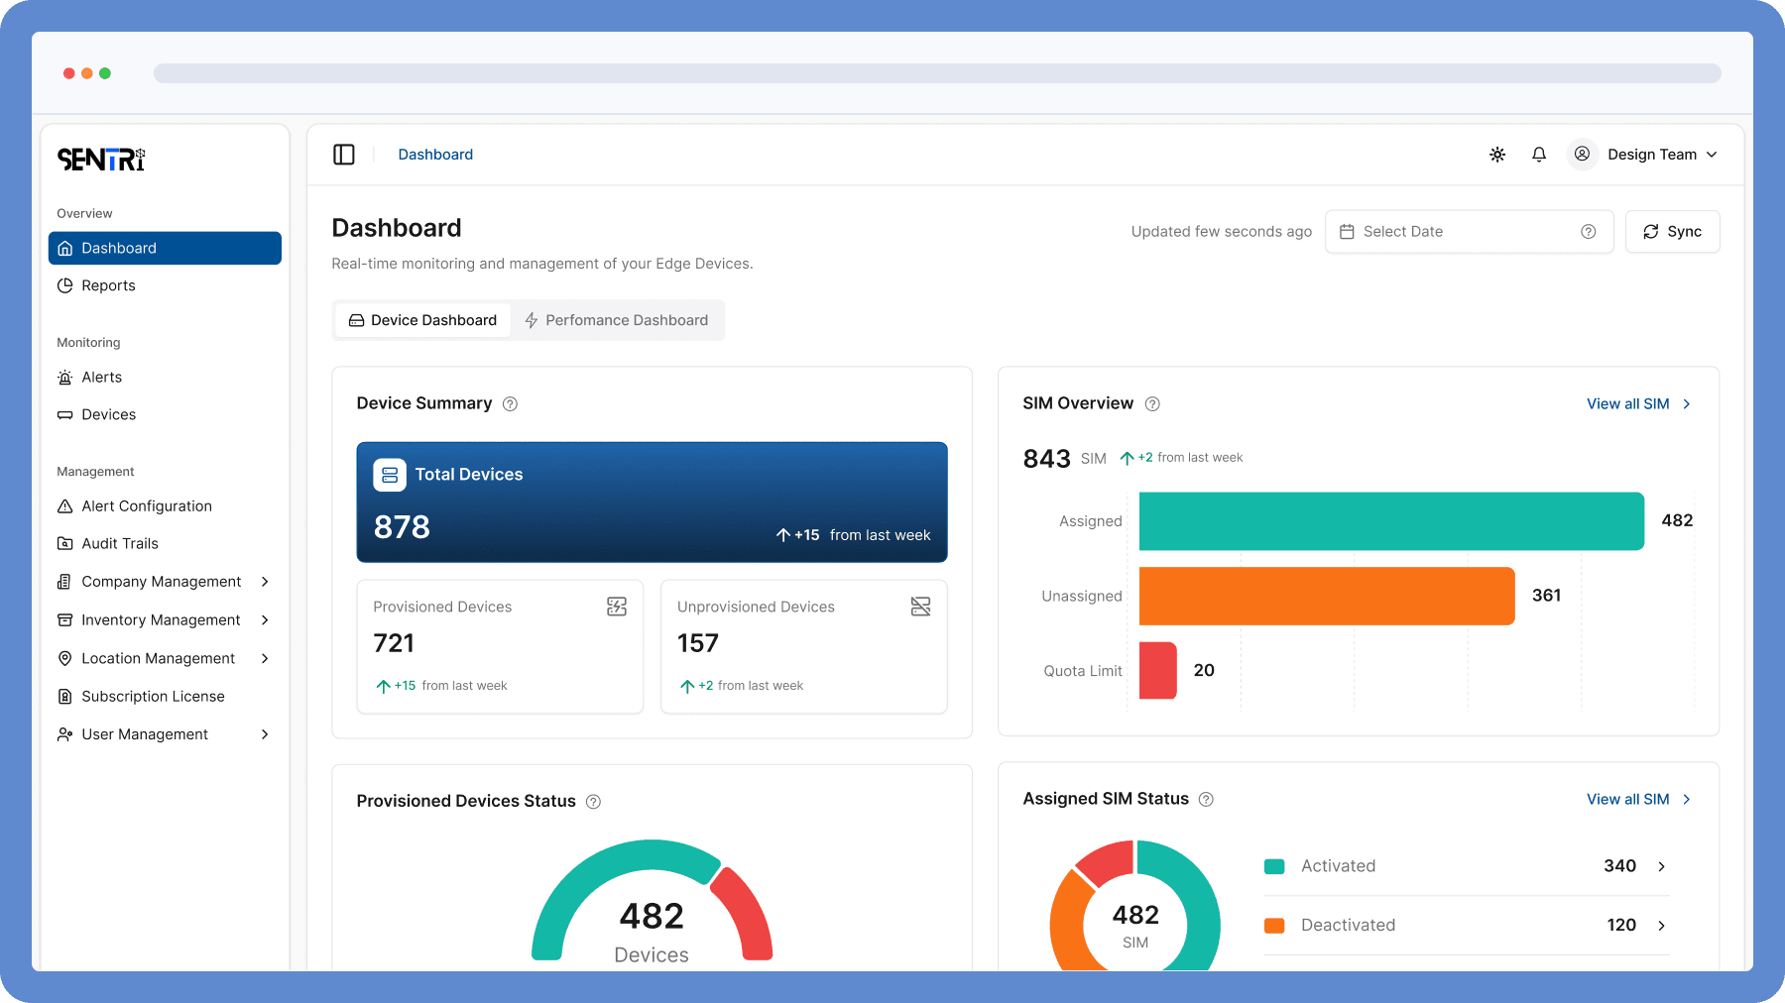Click the SENTRI logo

[101, 159]
